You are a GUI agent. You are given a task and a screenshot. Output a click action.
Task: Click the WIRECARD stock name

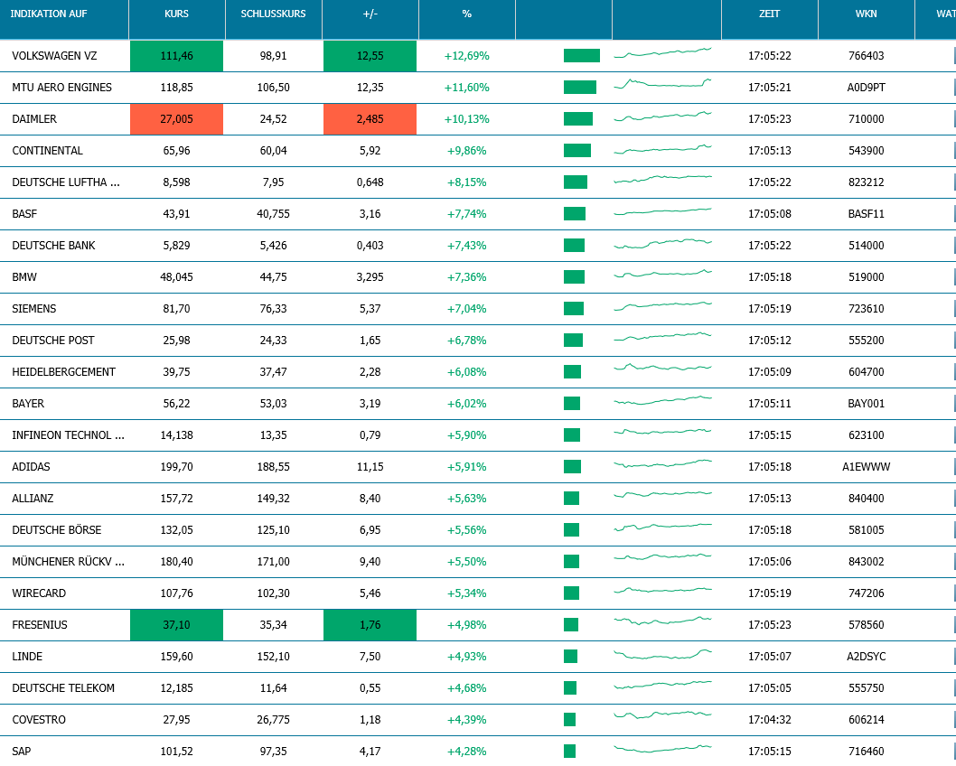[39, 593]
